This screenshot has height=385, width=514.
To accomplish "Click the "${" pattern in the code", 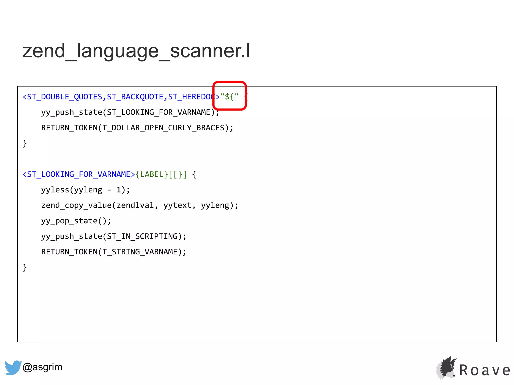I will coord(229,97).
